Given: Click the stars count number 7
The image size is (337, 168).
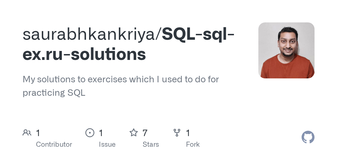Looking at the screenshot, I should (x=145, y=133).
